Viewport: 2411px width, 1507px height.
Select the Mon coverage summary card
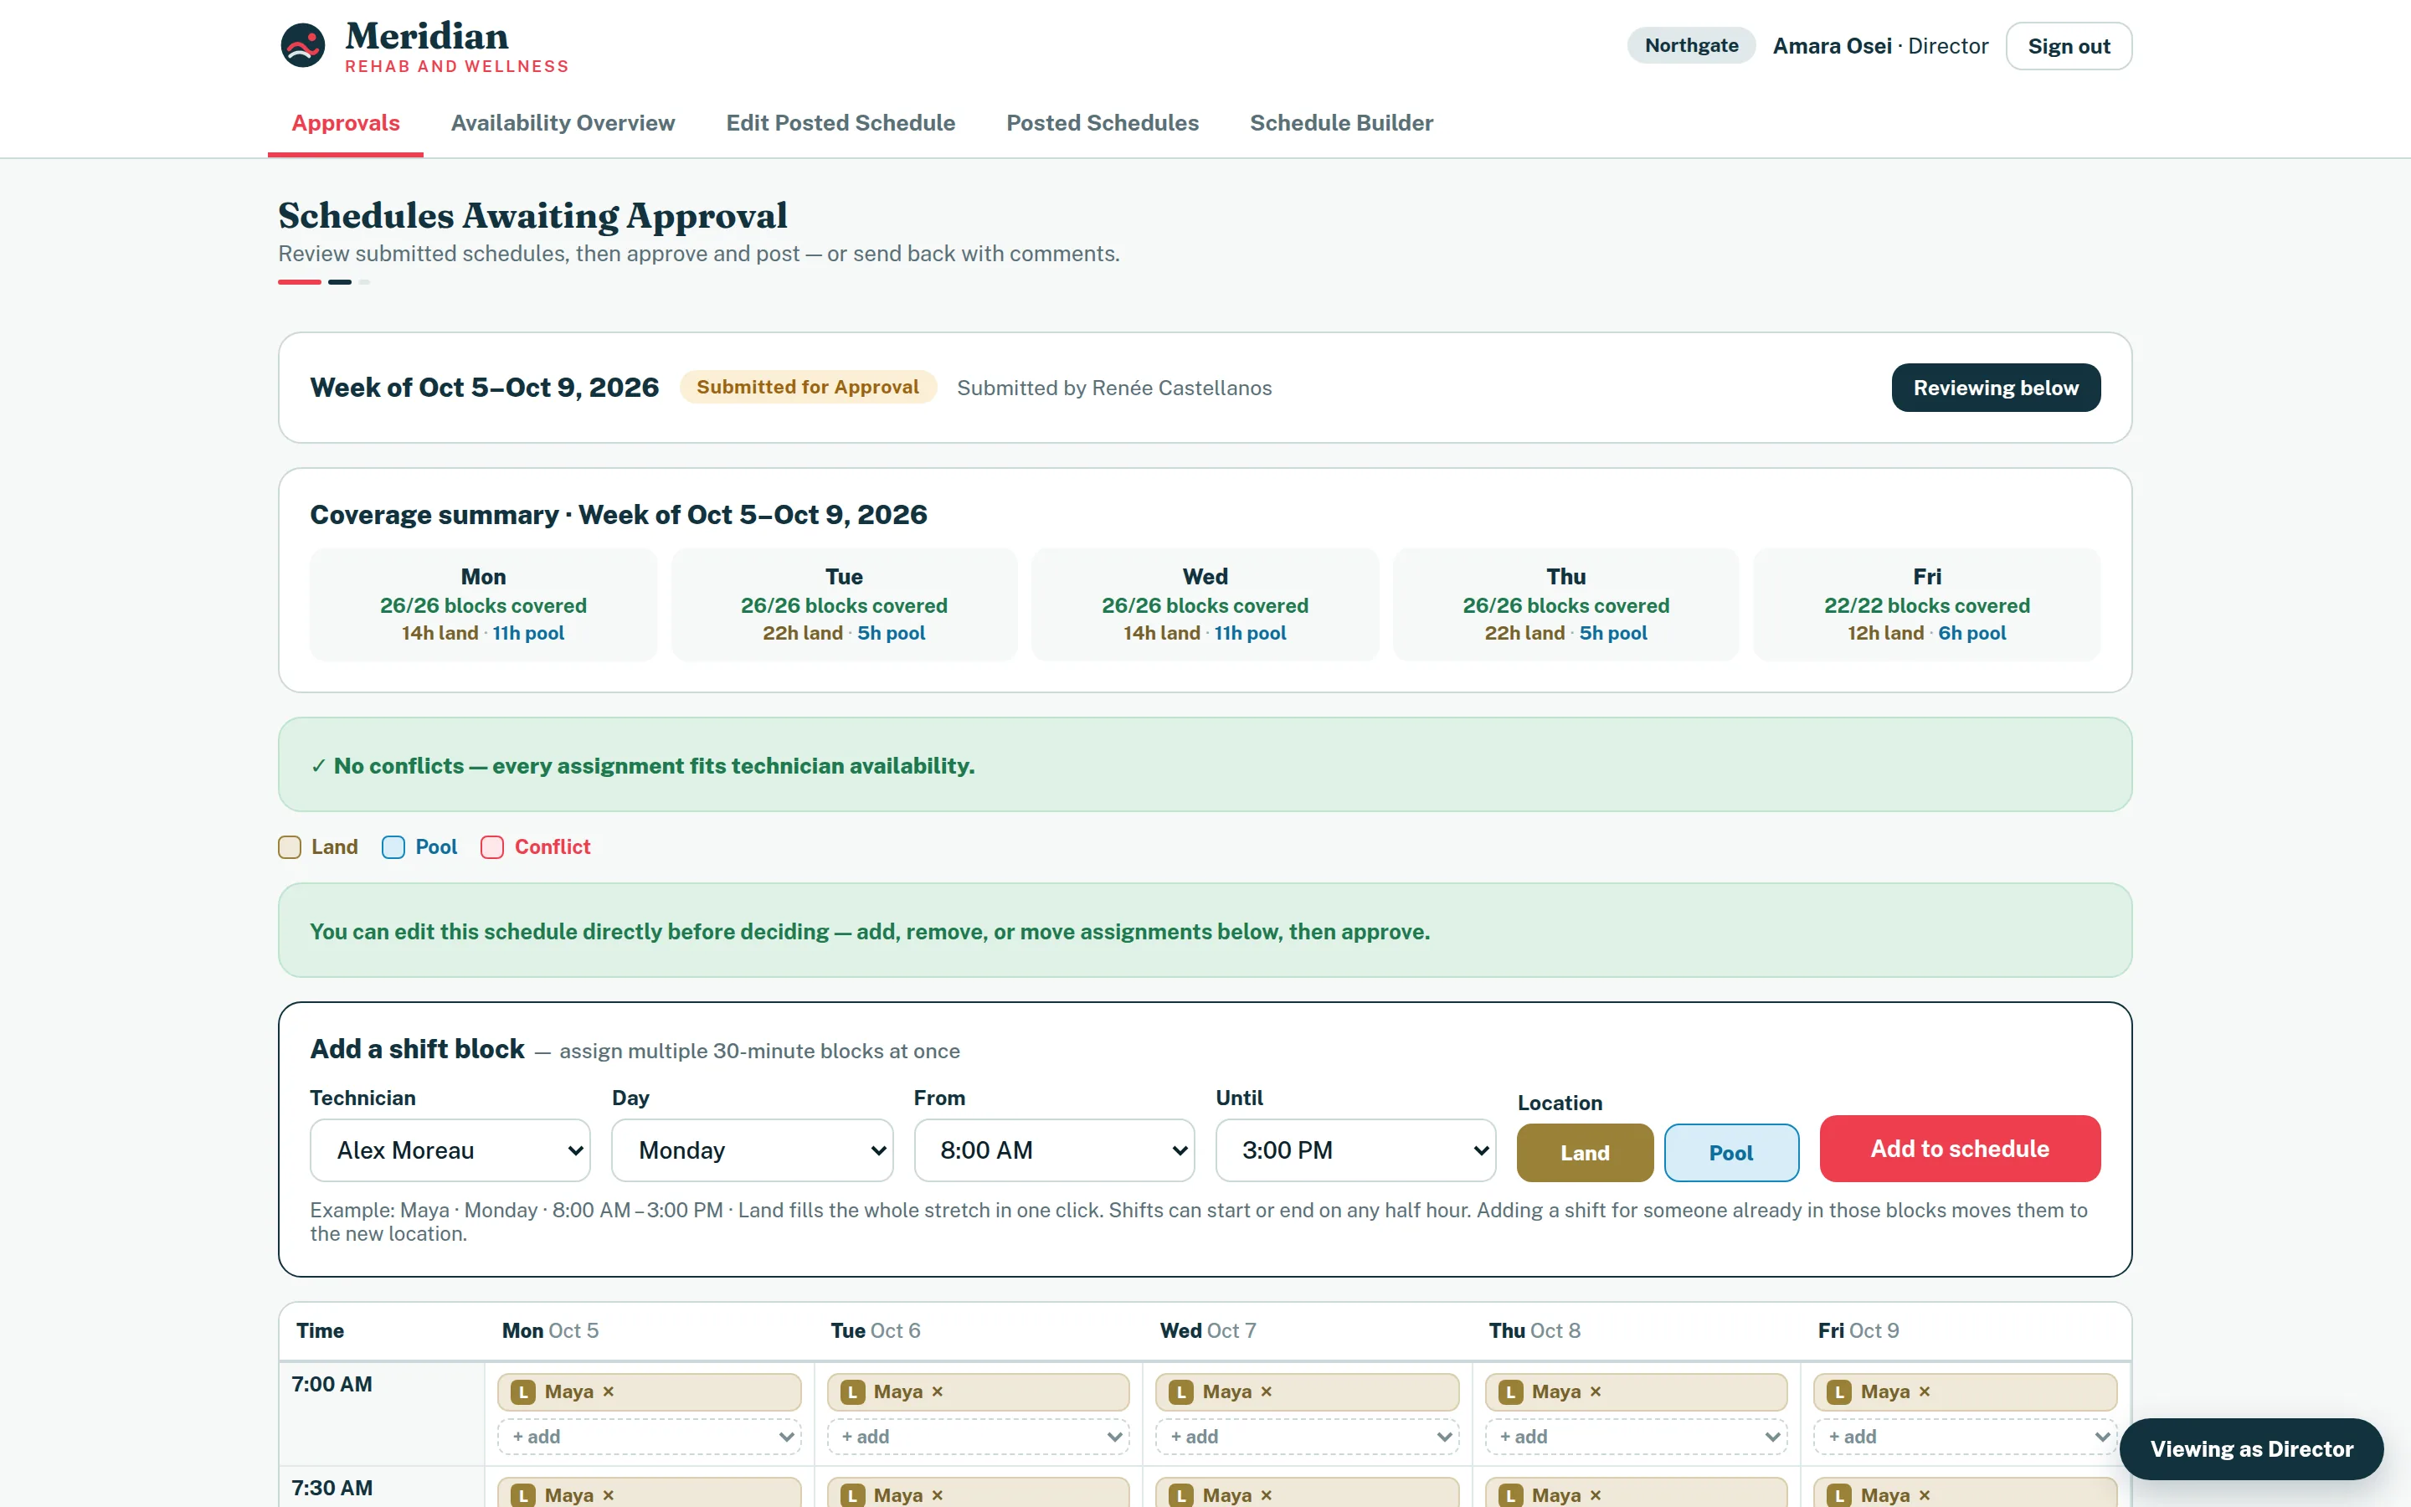tap(483, 604)
